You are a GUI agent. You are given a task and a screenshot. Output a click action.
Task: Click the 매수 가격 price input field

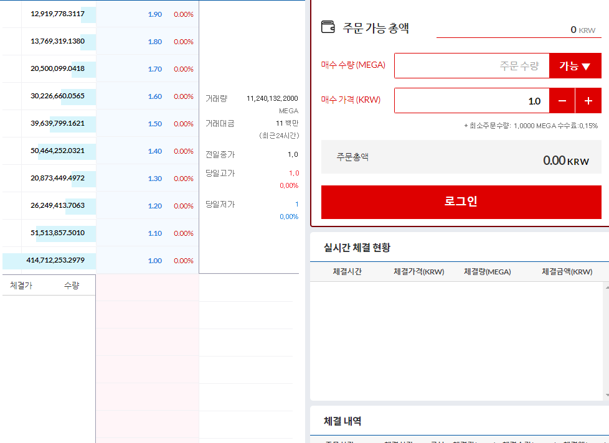[x=471, y=101]
